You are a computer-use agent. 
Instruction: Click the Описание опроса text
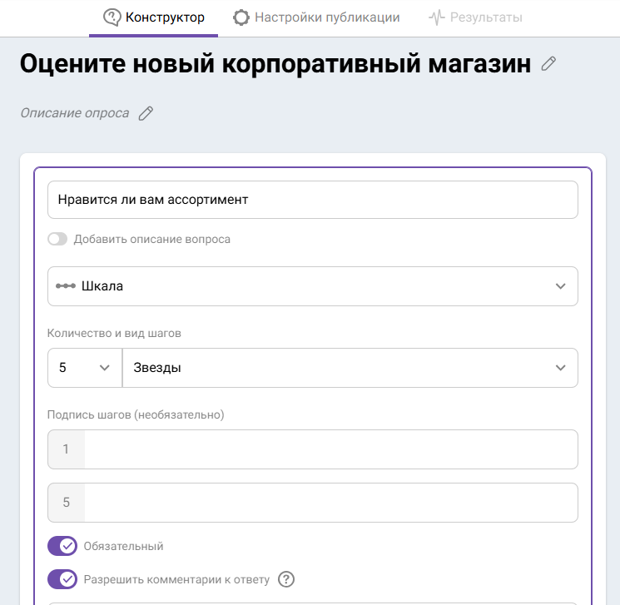click(75, 113)
